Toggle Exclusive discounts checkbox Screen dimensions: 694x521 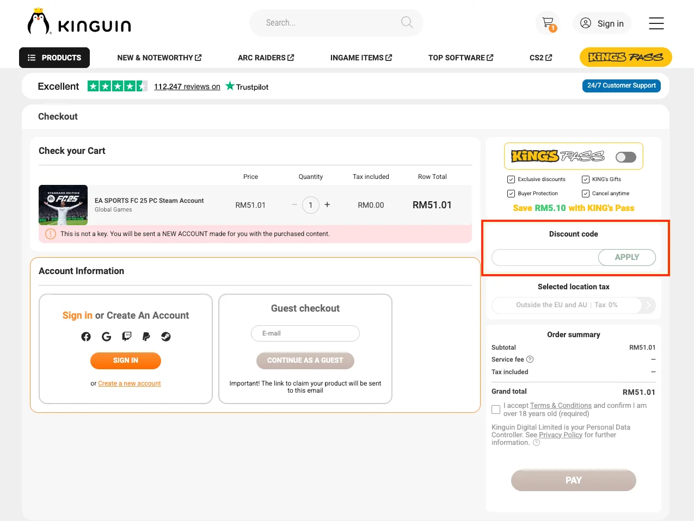pos(511,179)
